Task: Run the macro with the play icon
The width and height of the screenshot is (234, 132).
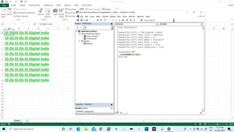Action: tap(112, 20)
